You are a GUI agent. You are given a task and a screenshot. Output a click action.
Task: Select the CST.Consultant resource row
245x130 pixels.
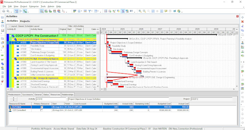99,110
